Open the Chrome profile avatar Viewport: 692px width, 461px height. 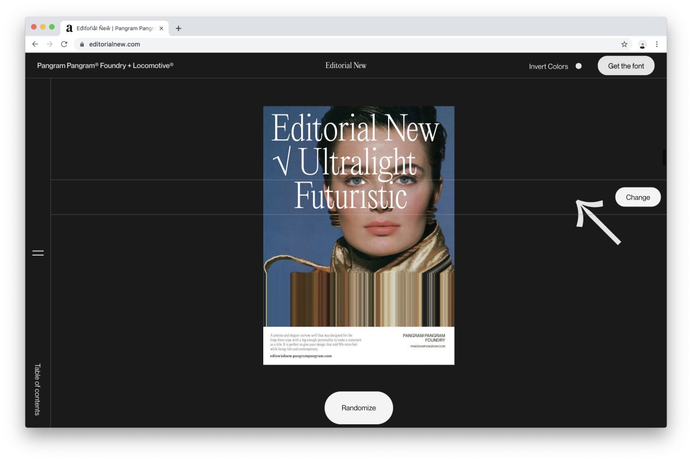[642, 44]
